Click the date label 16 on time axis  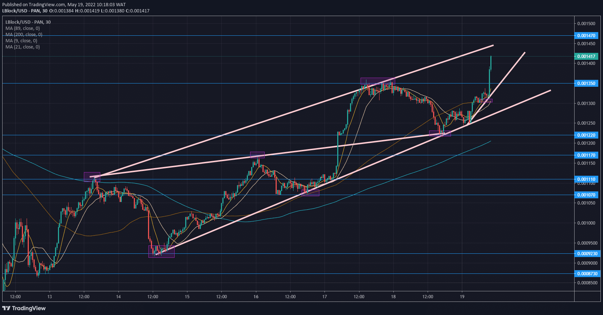256,297
